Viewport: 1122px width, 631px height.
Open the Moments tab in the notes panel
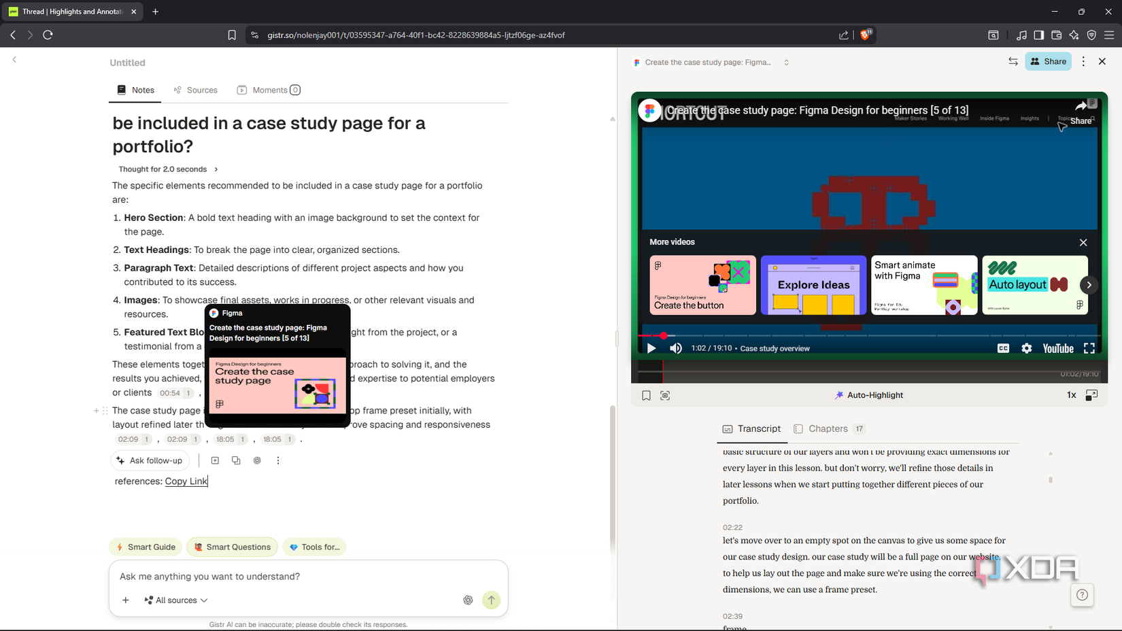(268, 90)
